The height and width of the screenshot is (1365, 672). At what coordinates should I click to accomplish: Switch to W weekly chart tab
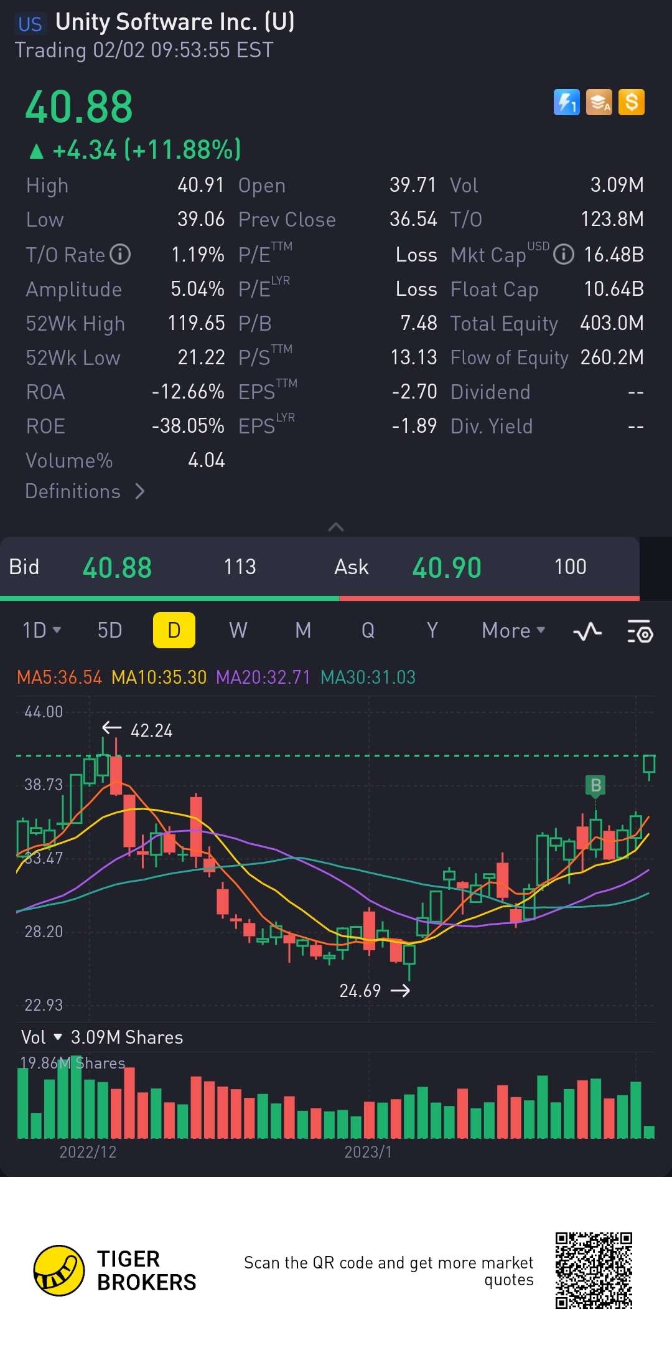tap(238, 630)
